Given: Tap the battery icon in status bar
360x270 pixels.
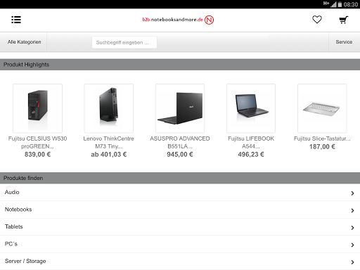Looking at the screenshot, I should [x=340, y=4].
